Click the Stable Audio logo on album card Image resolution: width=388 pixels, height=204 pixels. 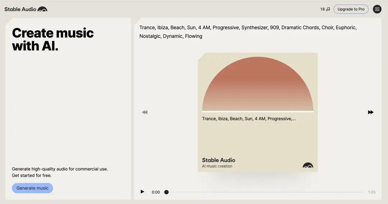pos(308,165)
